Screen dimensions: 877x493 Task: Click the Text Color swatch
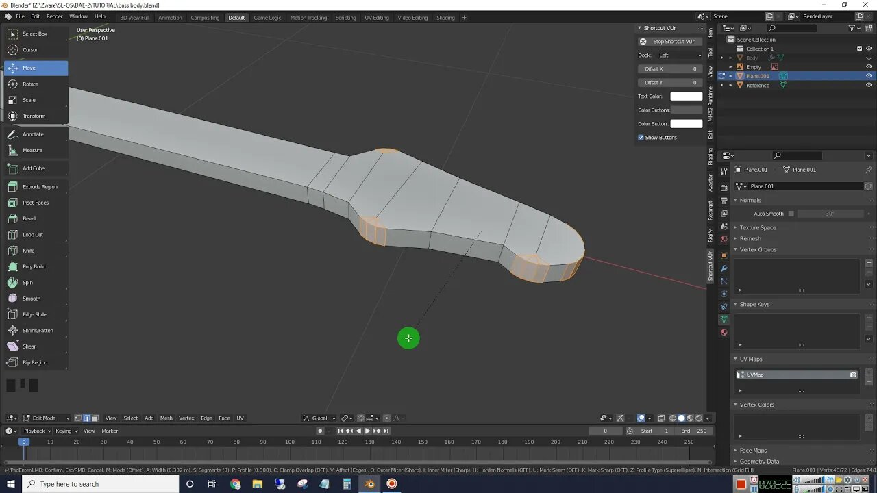pyautogui.click(x=687, y=97)
